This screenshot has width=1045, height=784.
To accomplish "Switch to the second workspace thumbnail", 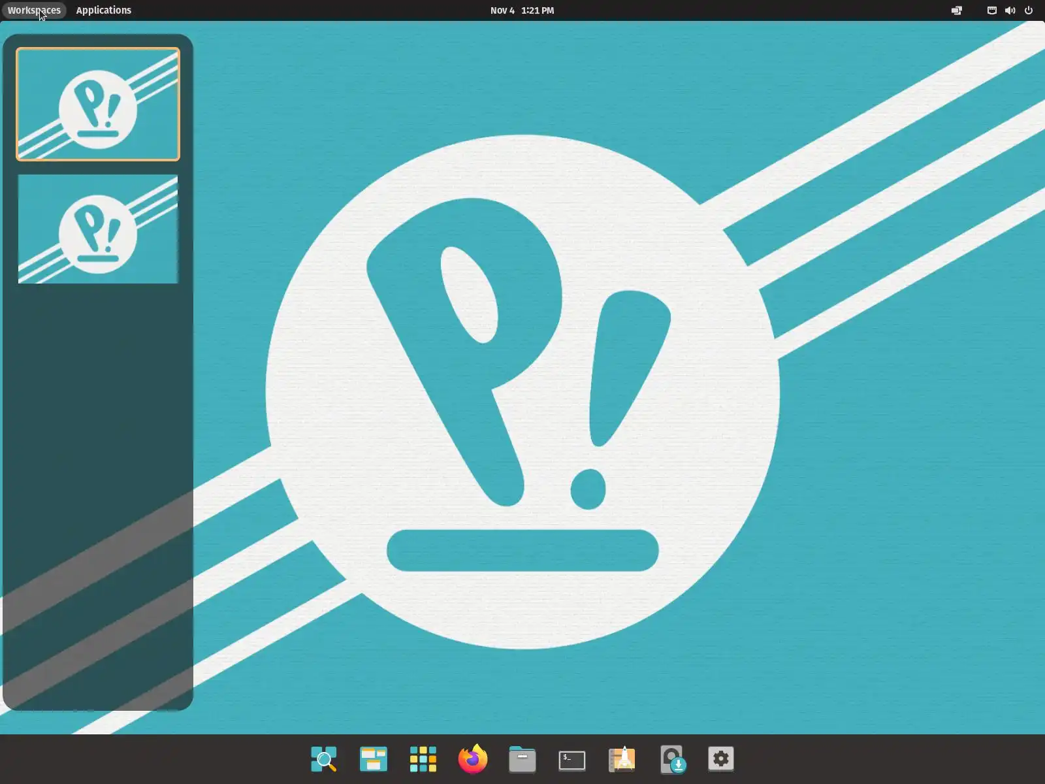I will [98, 229].
